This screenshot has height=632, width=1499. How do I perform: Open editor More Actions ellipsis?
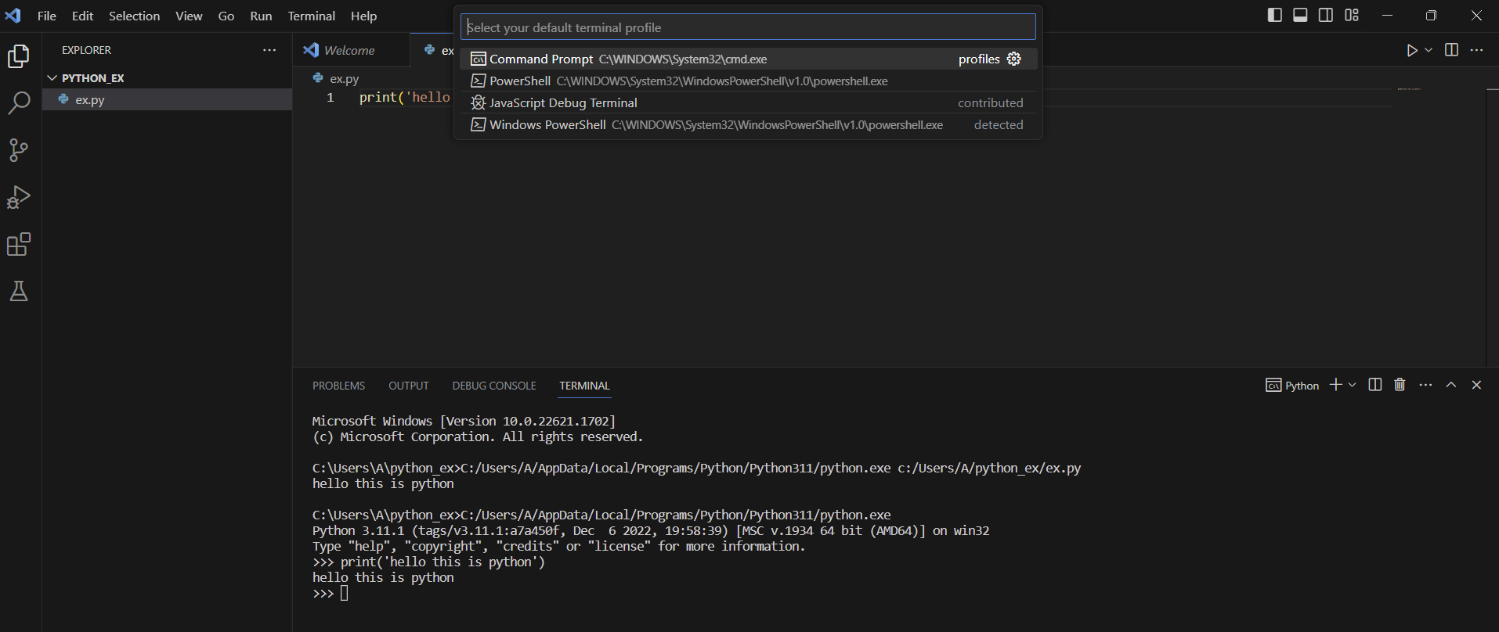tap(1477, 50)
